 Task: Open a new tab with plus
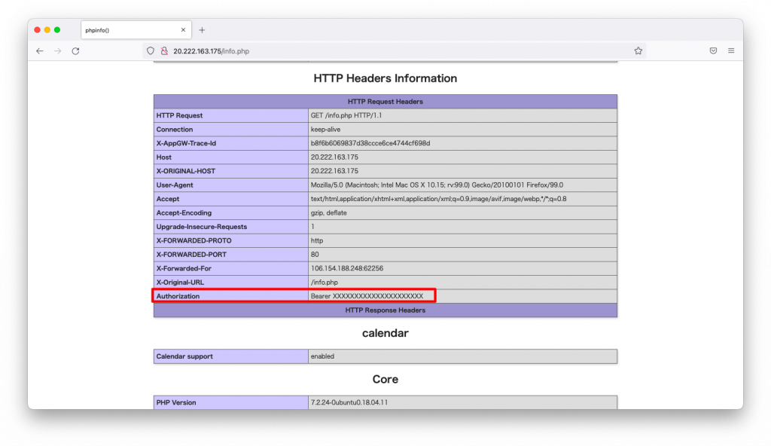point(202,30)
